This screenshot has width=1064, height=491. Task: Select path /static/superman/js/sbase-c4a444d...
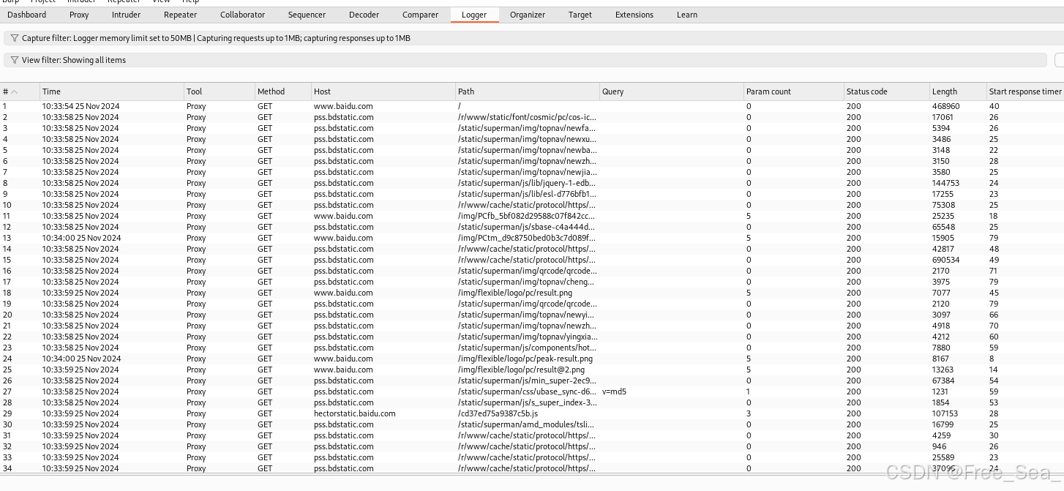click(527, 227)
